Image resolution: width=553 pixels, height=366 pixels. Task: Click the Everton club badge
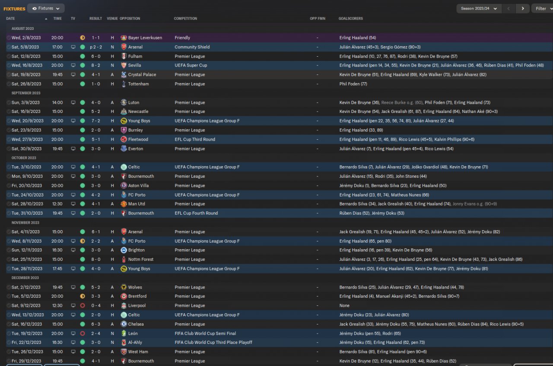pos(124,148)
